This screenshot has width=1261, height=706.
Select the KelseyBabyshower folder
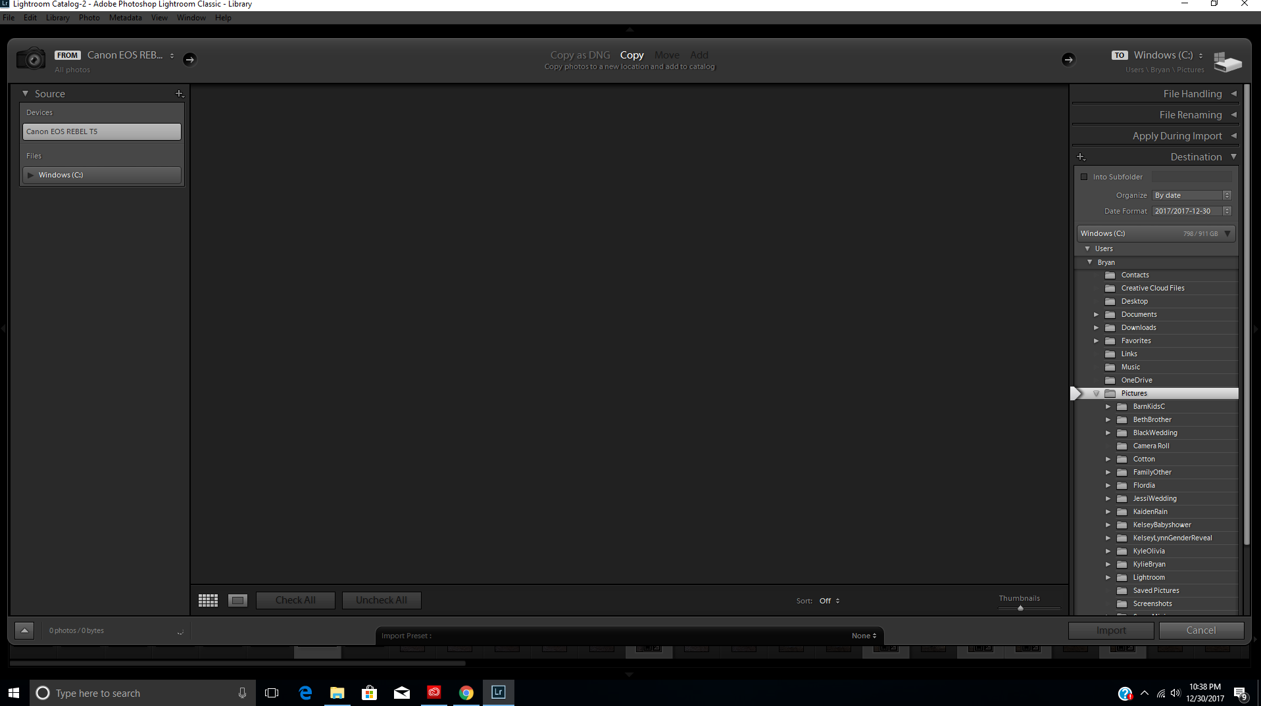click(1162, 525)
